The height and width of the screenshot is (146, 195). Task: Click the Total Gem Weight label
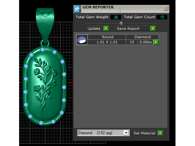point(92,17)
